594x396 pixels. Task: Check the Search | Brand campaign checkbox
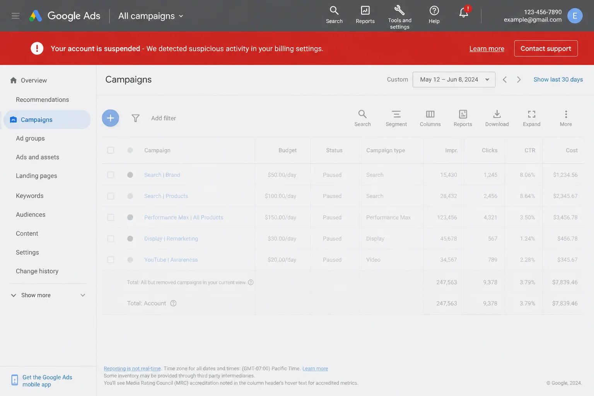[111, 175]
